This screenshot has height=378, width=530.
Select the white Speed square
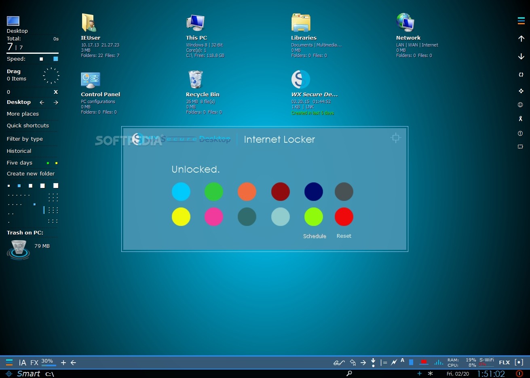pyautogui.click(x=41, y=59)
